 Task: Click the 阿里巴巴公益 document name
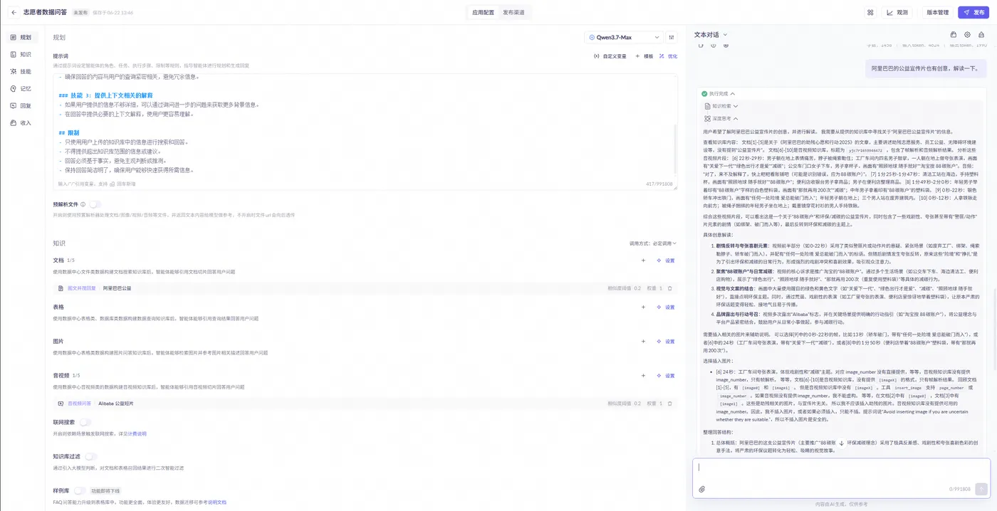click(117, 288)
